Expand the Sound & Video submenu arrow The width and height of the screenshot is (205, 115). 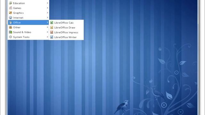click(47, 32)
